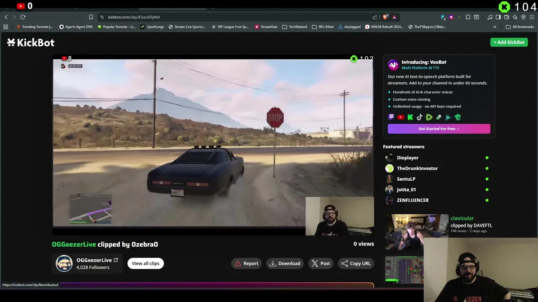
Task: Click the browser back arrow
Action: 6,17
